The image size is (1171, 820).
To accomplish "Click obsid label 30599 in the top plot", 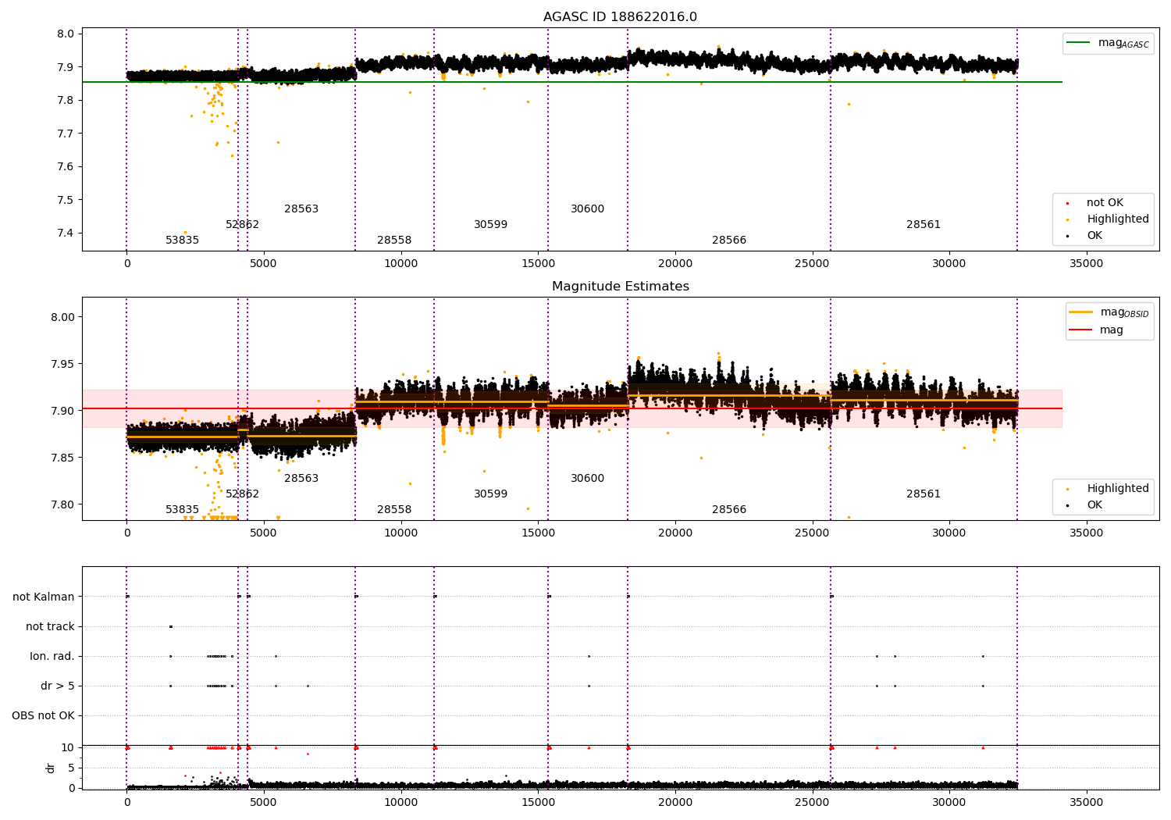I will (490, 225).
